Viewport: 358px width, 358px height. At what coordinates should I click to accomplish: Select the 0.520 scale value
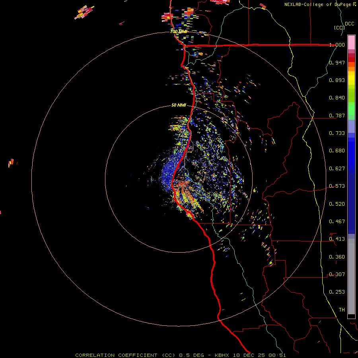point(337,204)
